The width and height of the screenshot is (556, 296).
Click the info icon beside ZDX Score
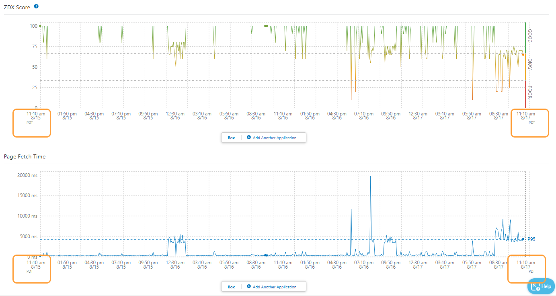pos(37,6)
